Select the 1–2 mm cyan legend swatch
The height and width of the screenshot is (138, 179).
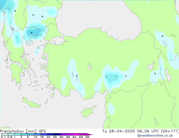pos(18,134)
